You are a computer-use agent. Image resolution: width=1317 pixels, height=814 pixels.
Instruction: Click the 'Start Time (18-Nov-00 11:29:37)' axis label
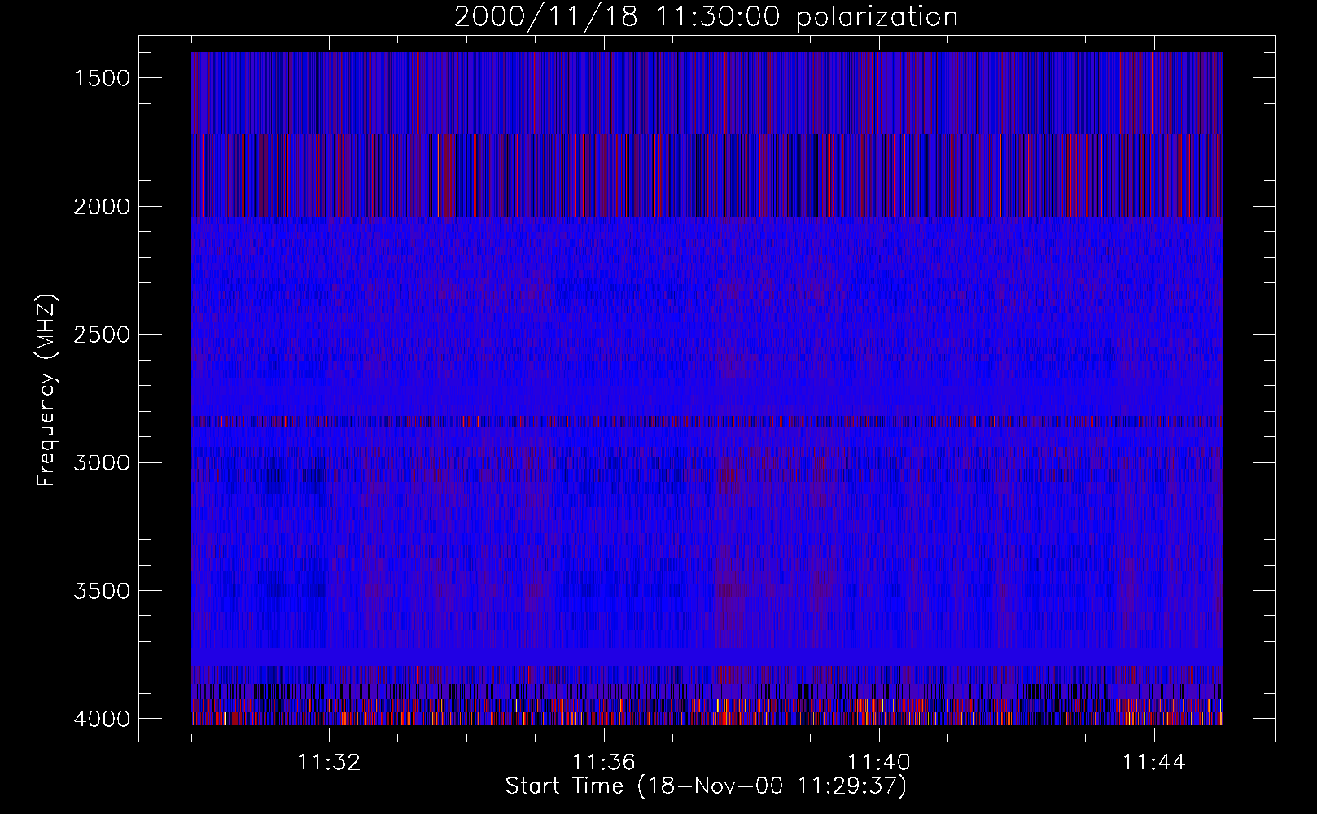(706, 786)
